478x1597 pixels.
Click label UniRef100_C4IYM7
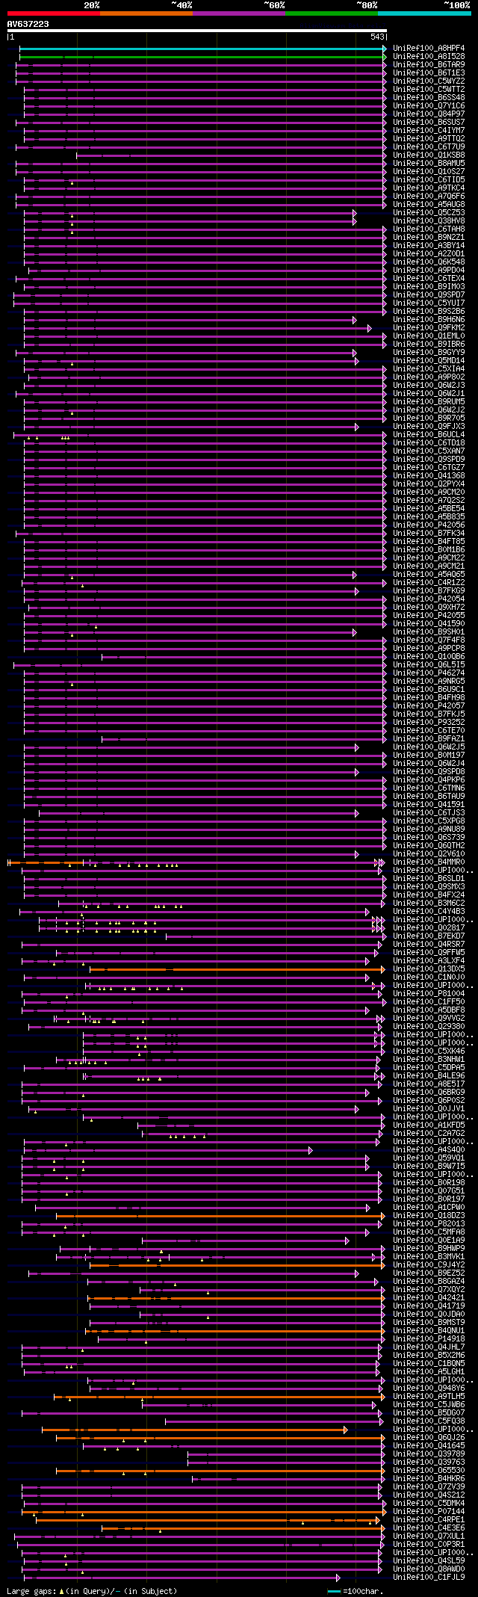point(429,131)
